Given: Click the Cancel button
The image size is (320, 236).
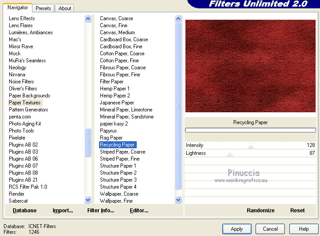Looking at the screenshot, I should point(270,229).
